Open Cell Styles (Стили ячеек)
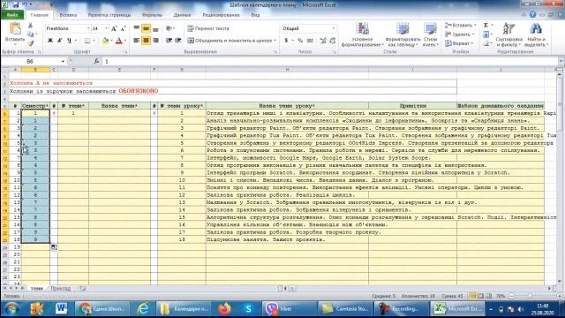Viewport: 565px width, 318px height. [x=430, y=34]
